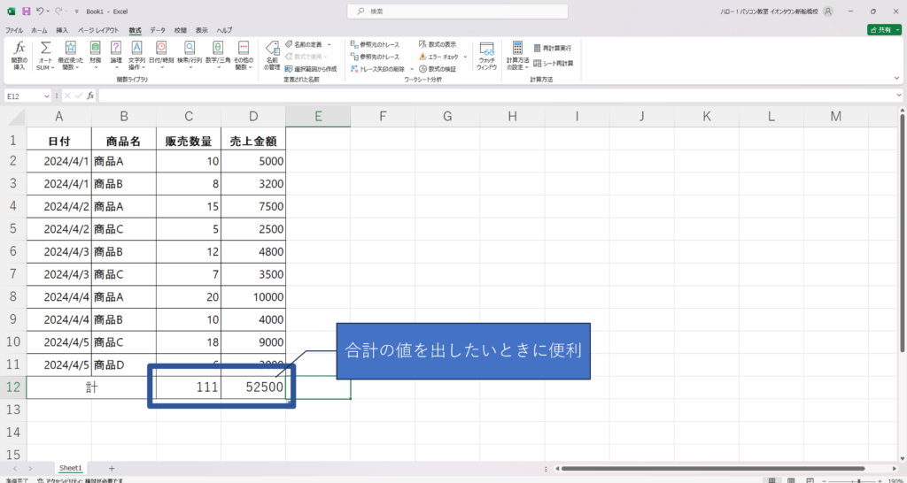Click Calculate Sheet (シート再計算)
This screenshot has height=483, width=907.
tap(553, 63)
